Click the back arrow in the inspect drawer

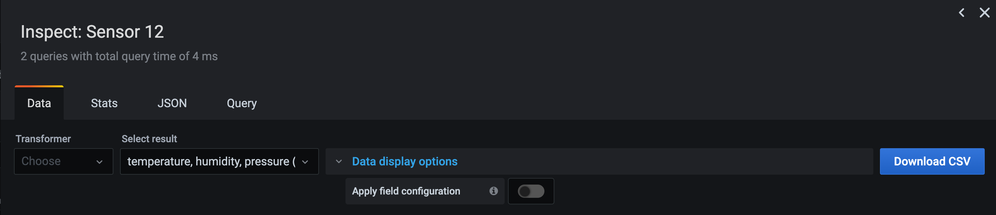tap(962, 12)
